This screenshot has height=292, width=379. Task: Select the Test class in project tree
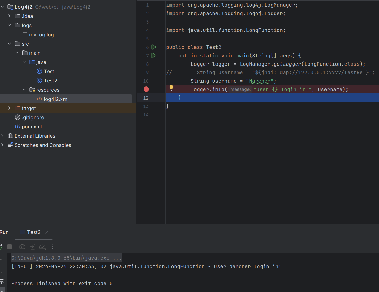pos(49,71)
